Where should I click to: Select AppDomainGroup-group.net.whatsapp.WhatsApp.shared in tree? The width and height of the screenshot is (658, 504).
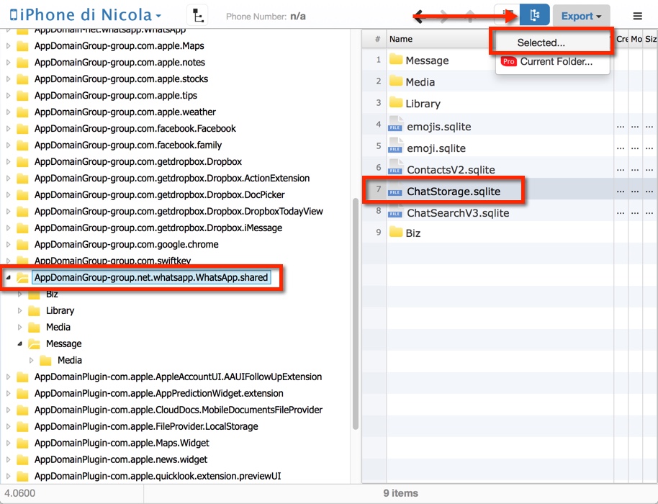[151, 277]
